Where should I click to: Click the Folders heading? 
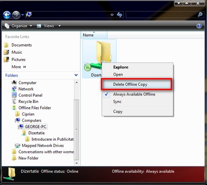(11, 75)
